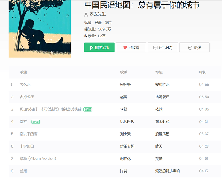The image size is (222, 178).
Task: Sort by the 歌曲 column header
Action: pos(23,72)
